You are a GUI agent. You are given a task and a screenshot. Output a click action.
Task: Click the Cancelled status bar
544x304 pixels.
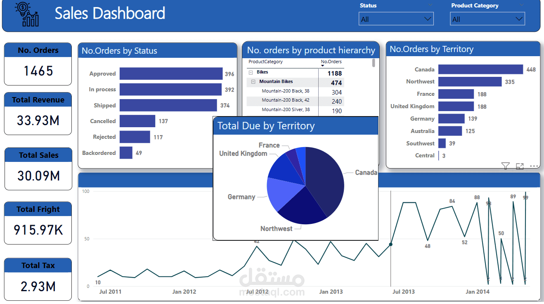[x=136, y=121]
